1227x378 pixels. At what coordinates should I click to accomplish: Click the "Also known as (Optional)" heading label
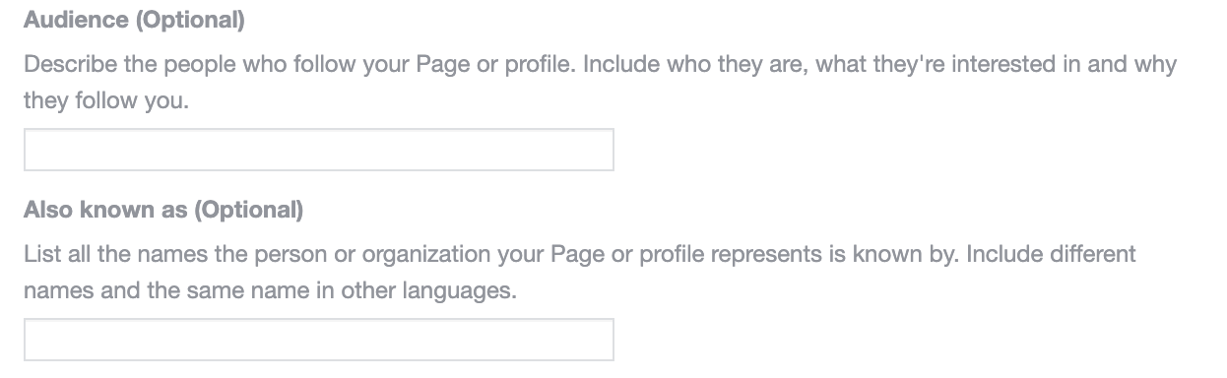(x=163, y=210)
